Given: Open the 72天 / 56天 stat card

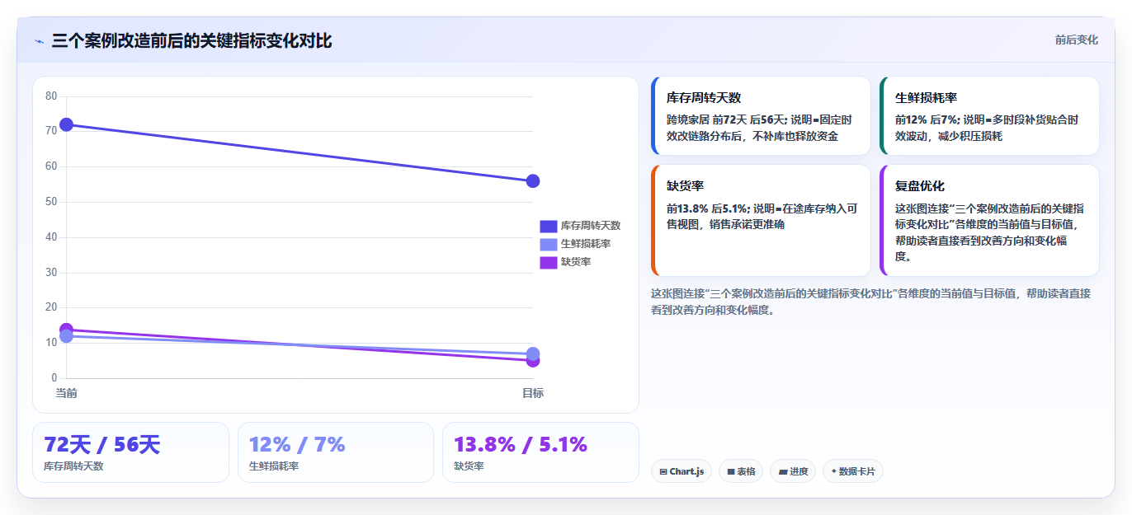Looking at the screenshot, I should 130,452.
